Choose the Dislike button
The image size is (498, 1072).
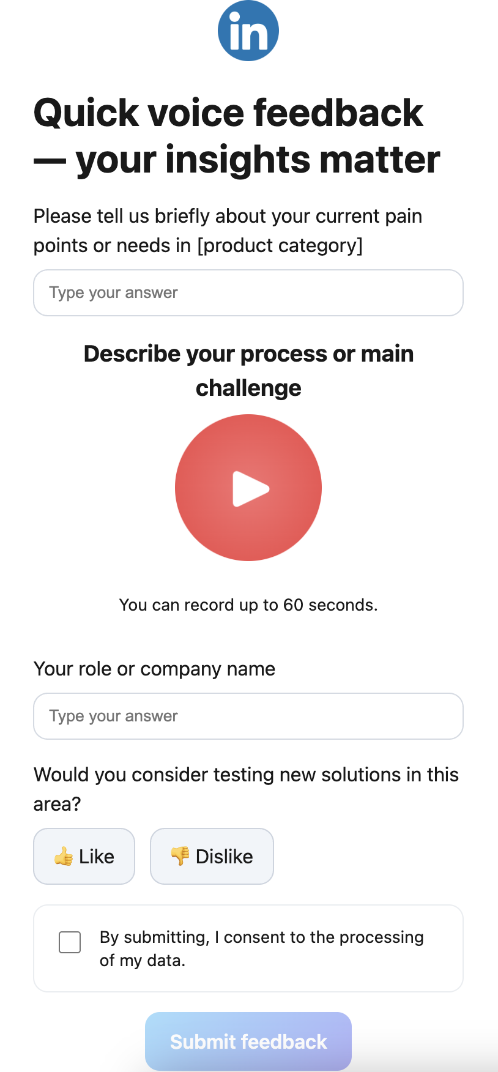click(x=212, y=856)
